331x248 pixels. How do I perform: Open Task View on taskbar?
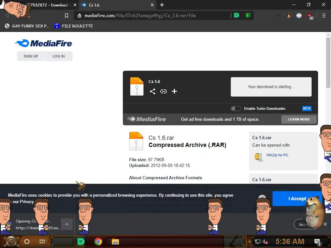click(42, 242)
